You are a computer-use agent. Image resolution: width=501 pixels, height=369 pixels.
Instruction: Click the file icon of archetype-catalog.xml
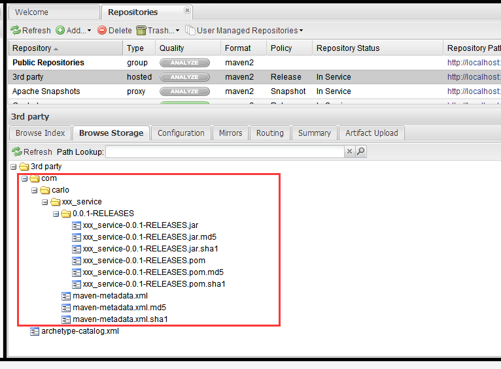click(x=35, y=331)
